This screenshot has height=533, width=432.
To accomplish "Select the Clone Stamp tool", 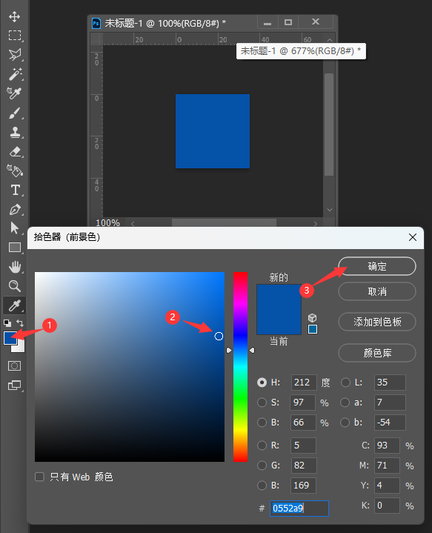I will tap(15, 132).
